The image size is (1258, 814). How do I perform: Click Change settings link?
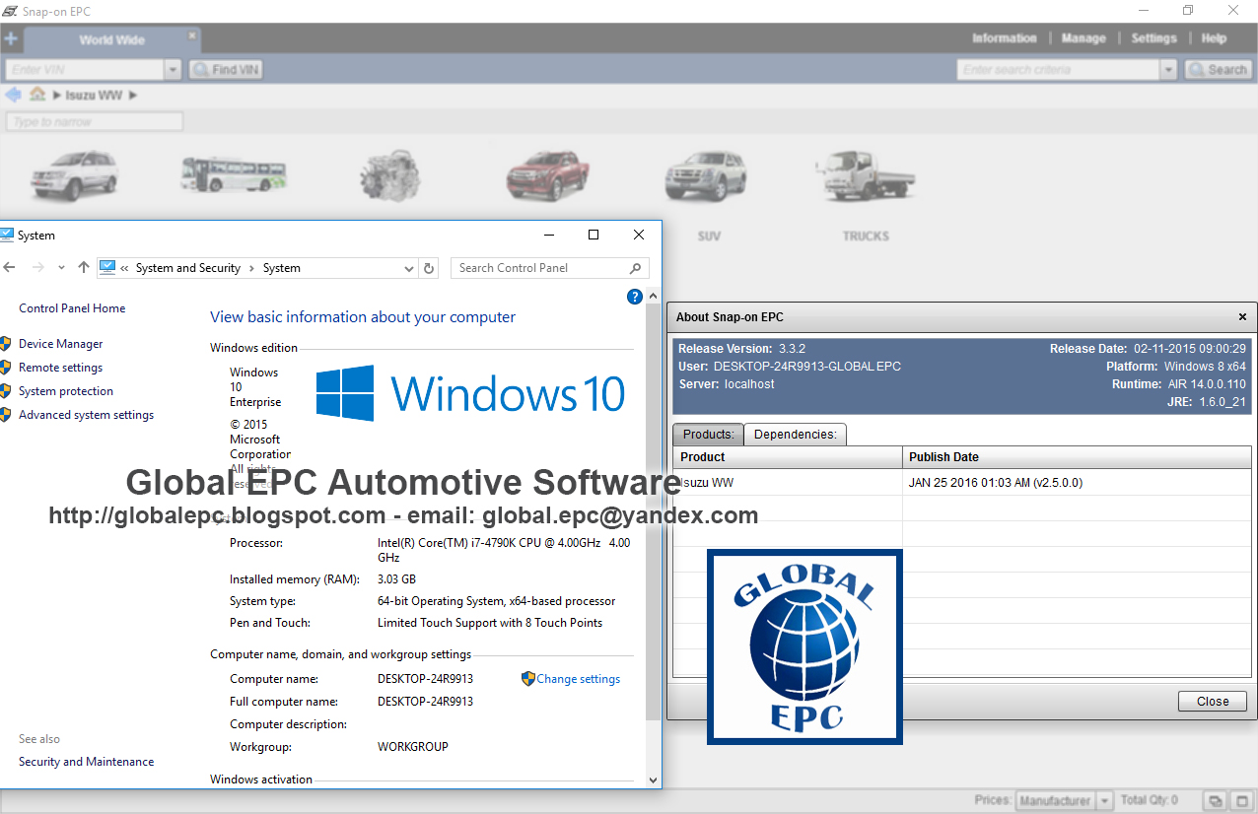pos(578,679)
